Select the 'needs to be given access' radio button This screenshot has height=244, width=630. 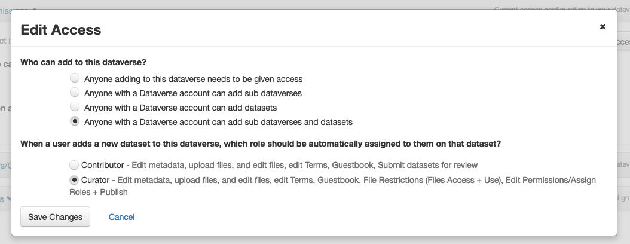coord(75,78)
